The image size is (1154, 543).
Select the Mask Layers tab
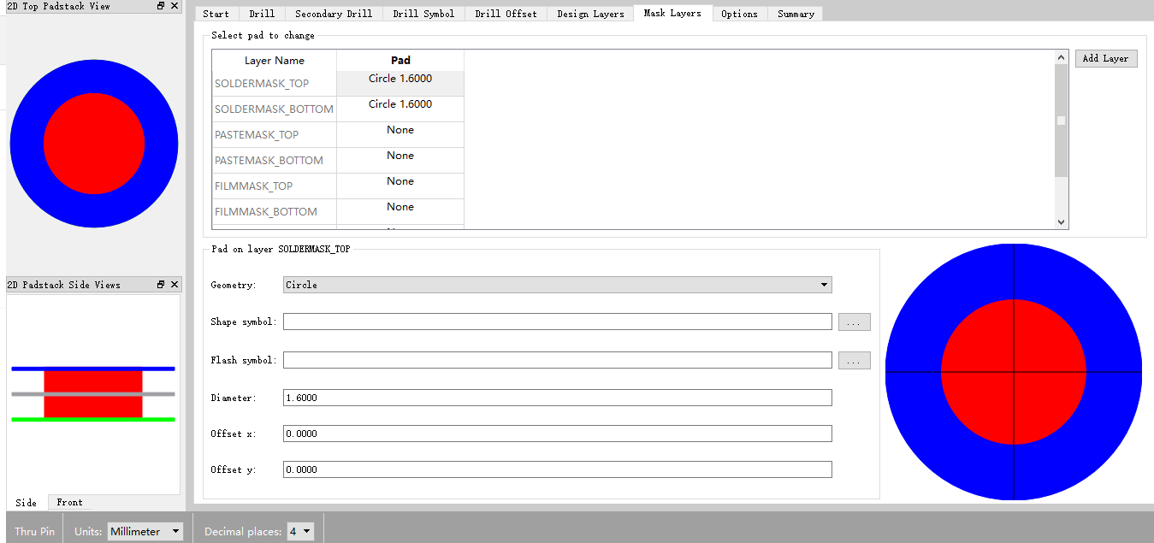672,13
